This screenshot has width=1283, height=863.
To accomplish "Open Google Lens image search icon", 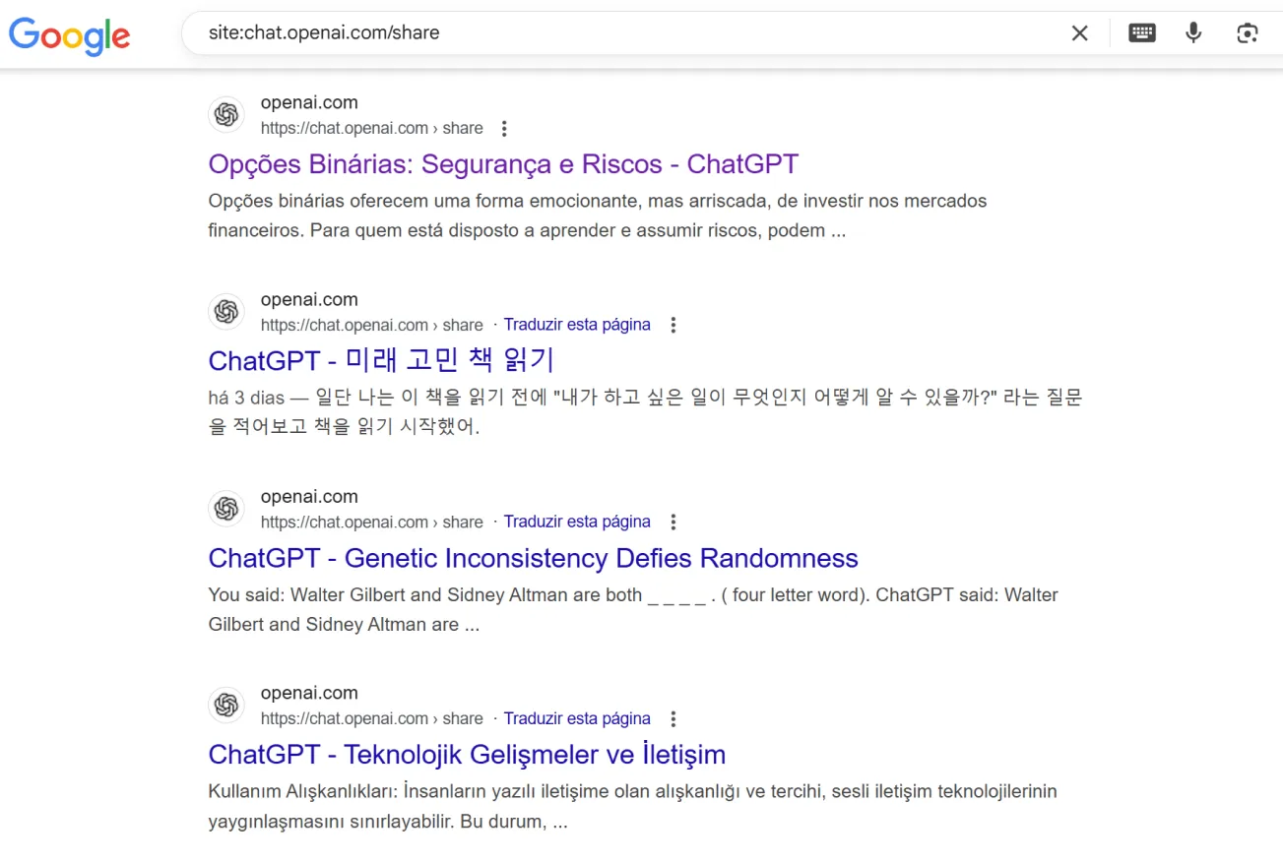I will (1248, 32).
